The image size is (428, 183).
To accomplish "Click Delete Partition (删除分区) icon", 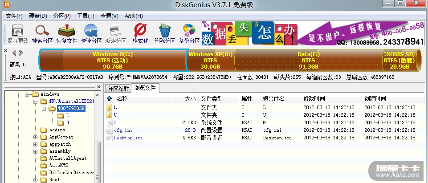I will pos(165,34).
